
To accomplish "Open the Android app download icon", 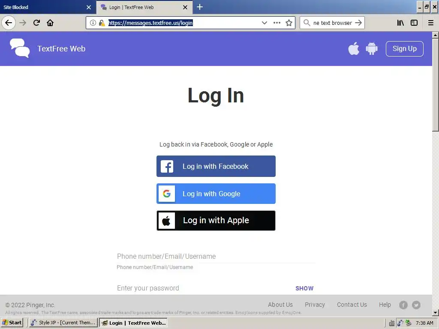I will click(x=372, y=48).
